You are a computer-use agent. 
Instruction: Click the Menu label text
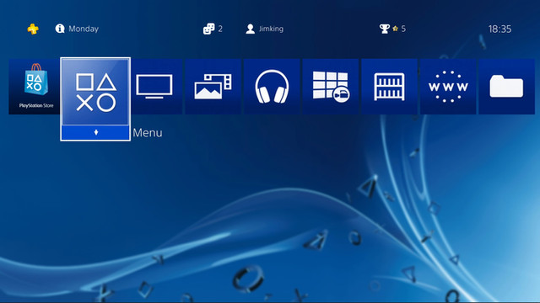(148, 133)
